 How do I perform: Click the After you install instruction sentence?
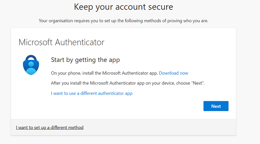pyautogui.click(x=128, y=83)
